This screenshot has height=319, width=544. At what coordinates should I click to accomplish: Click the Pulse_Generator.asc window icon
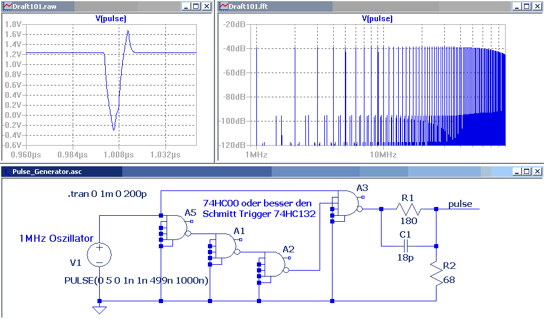pyautogui.click(x=6, y=172)
